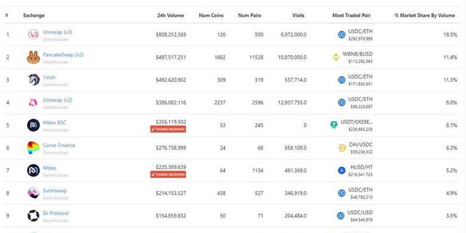Open the 0x Protocol exchange link

(56, 213)
